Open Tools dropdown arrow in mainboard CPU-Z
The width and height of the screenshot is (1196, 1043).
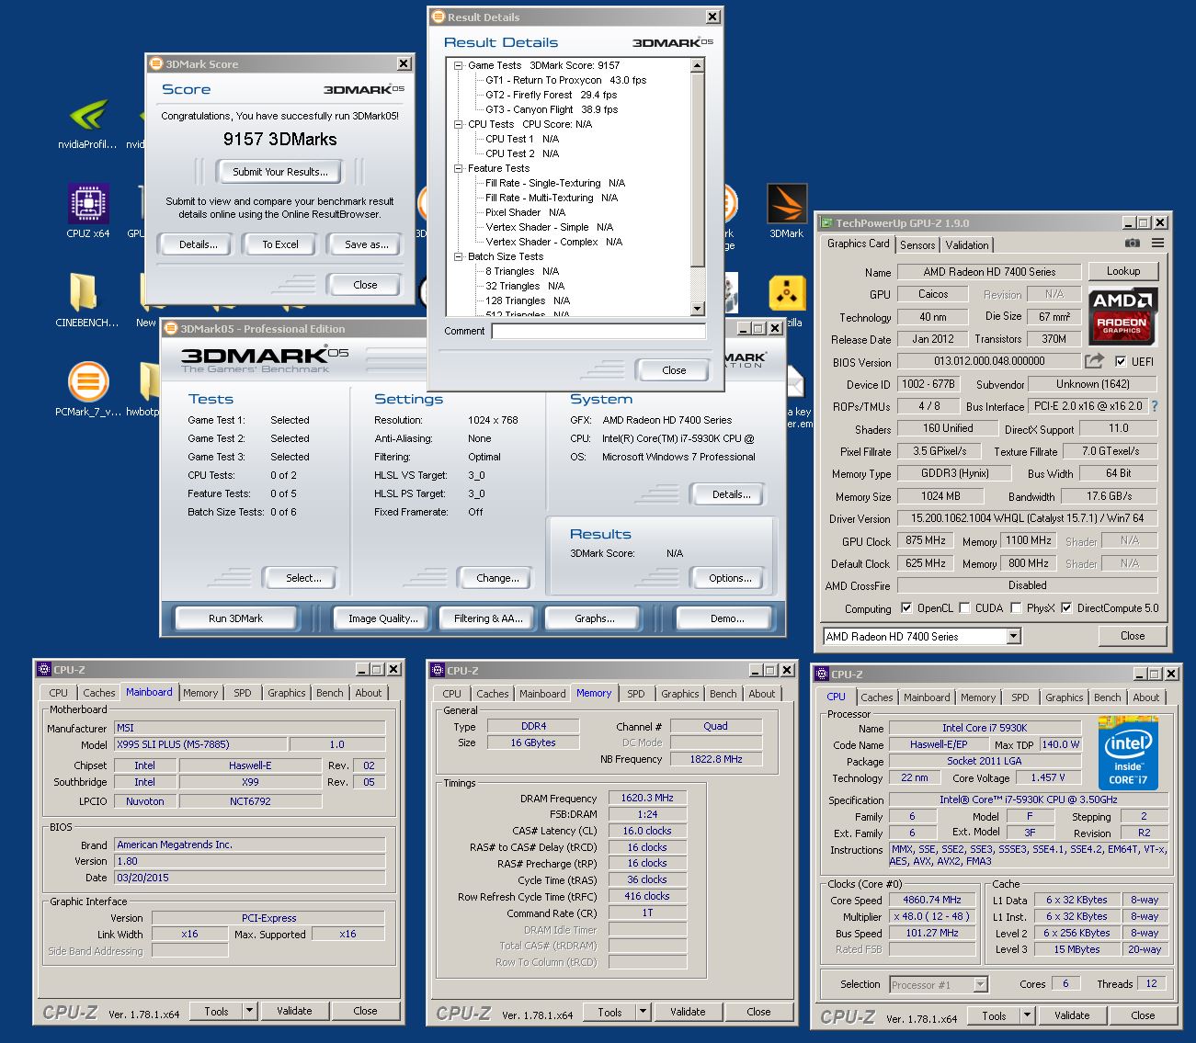tap(248, 1011)
